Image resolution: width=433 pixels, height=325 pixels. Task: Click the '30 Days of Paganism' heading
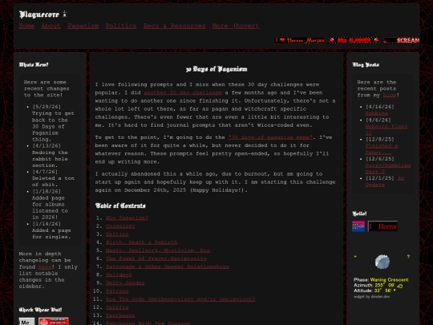[x=216, y=69]
